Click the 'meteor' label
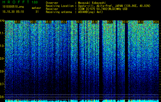The width and height of the screenshot is (161, 102). (36, 8)
